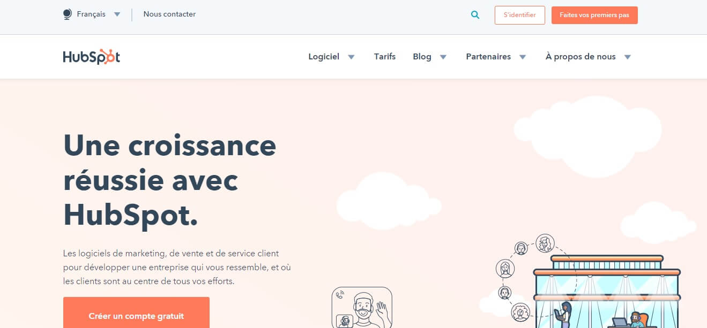Image resolution: width=707 pixels, height=328 pixels.
Task: Open the Logiciel menu item
Action: coord(324,57)
